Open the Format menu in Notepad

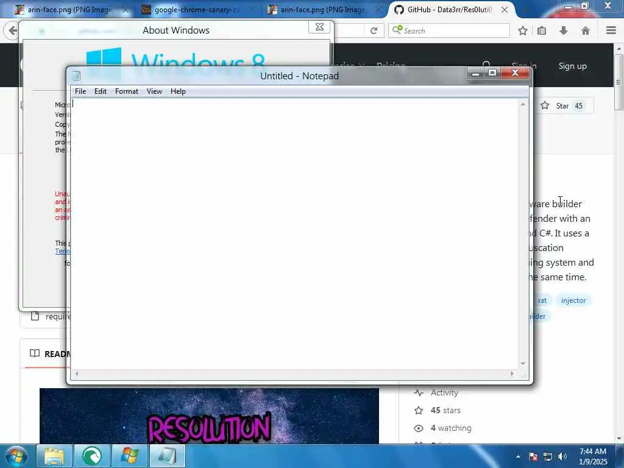tap(127, 91)
